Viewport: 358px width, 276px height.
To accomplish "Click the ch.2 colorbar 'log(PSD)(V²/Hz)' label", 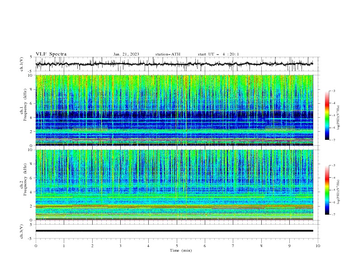I will pyautogui.click(x=339, y=192).
